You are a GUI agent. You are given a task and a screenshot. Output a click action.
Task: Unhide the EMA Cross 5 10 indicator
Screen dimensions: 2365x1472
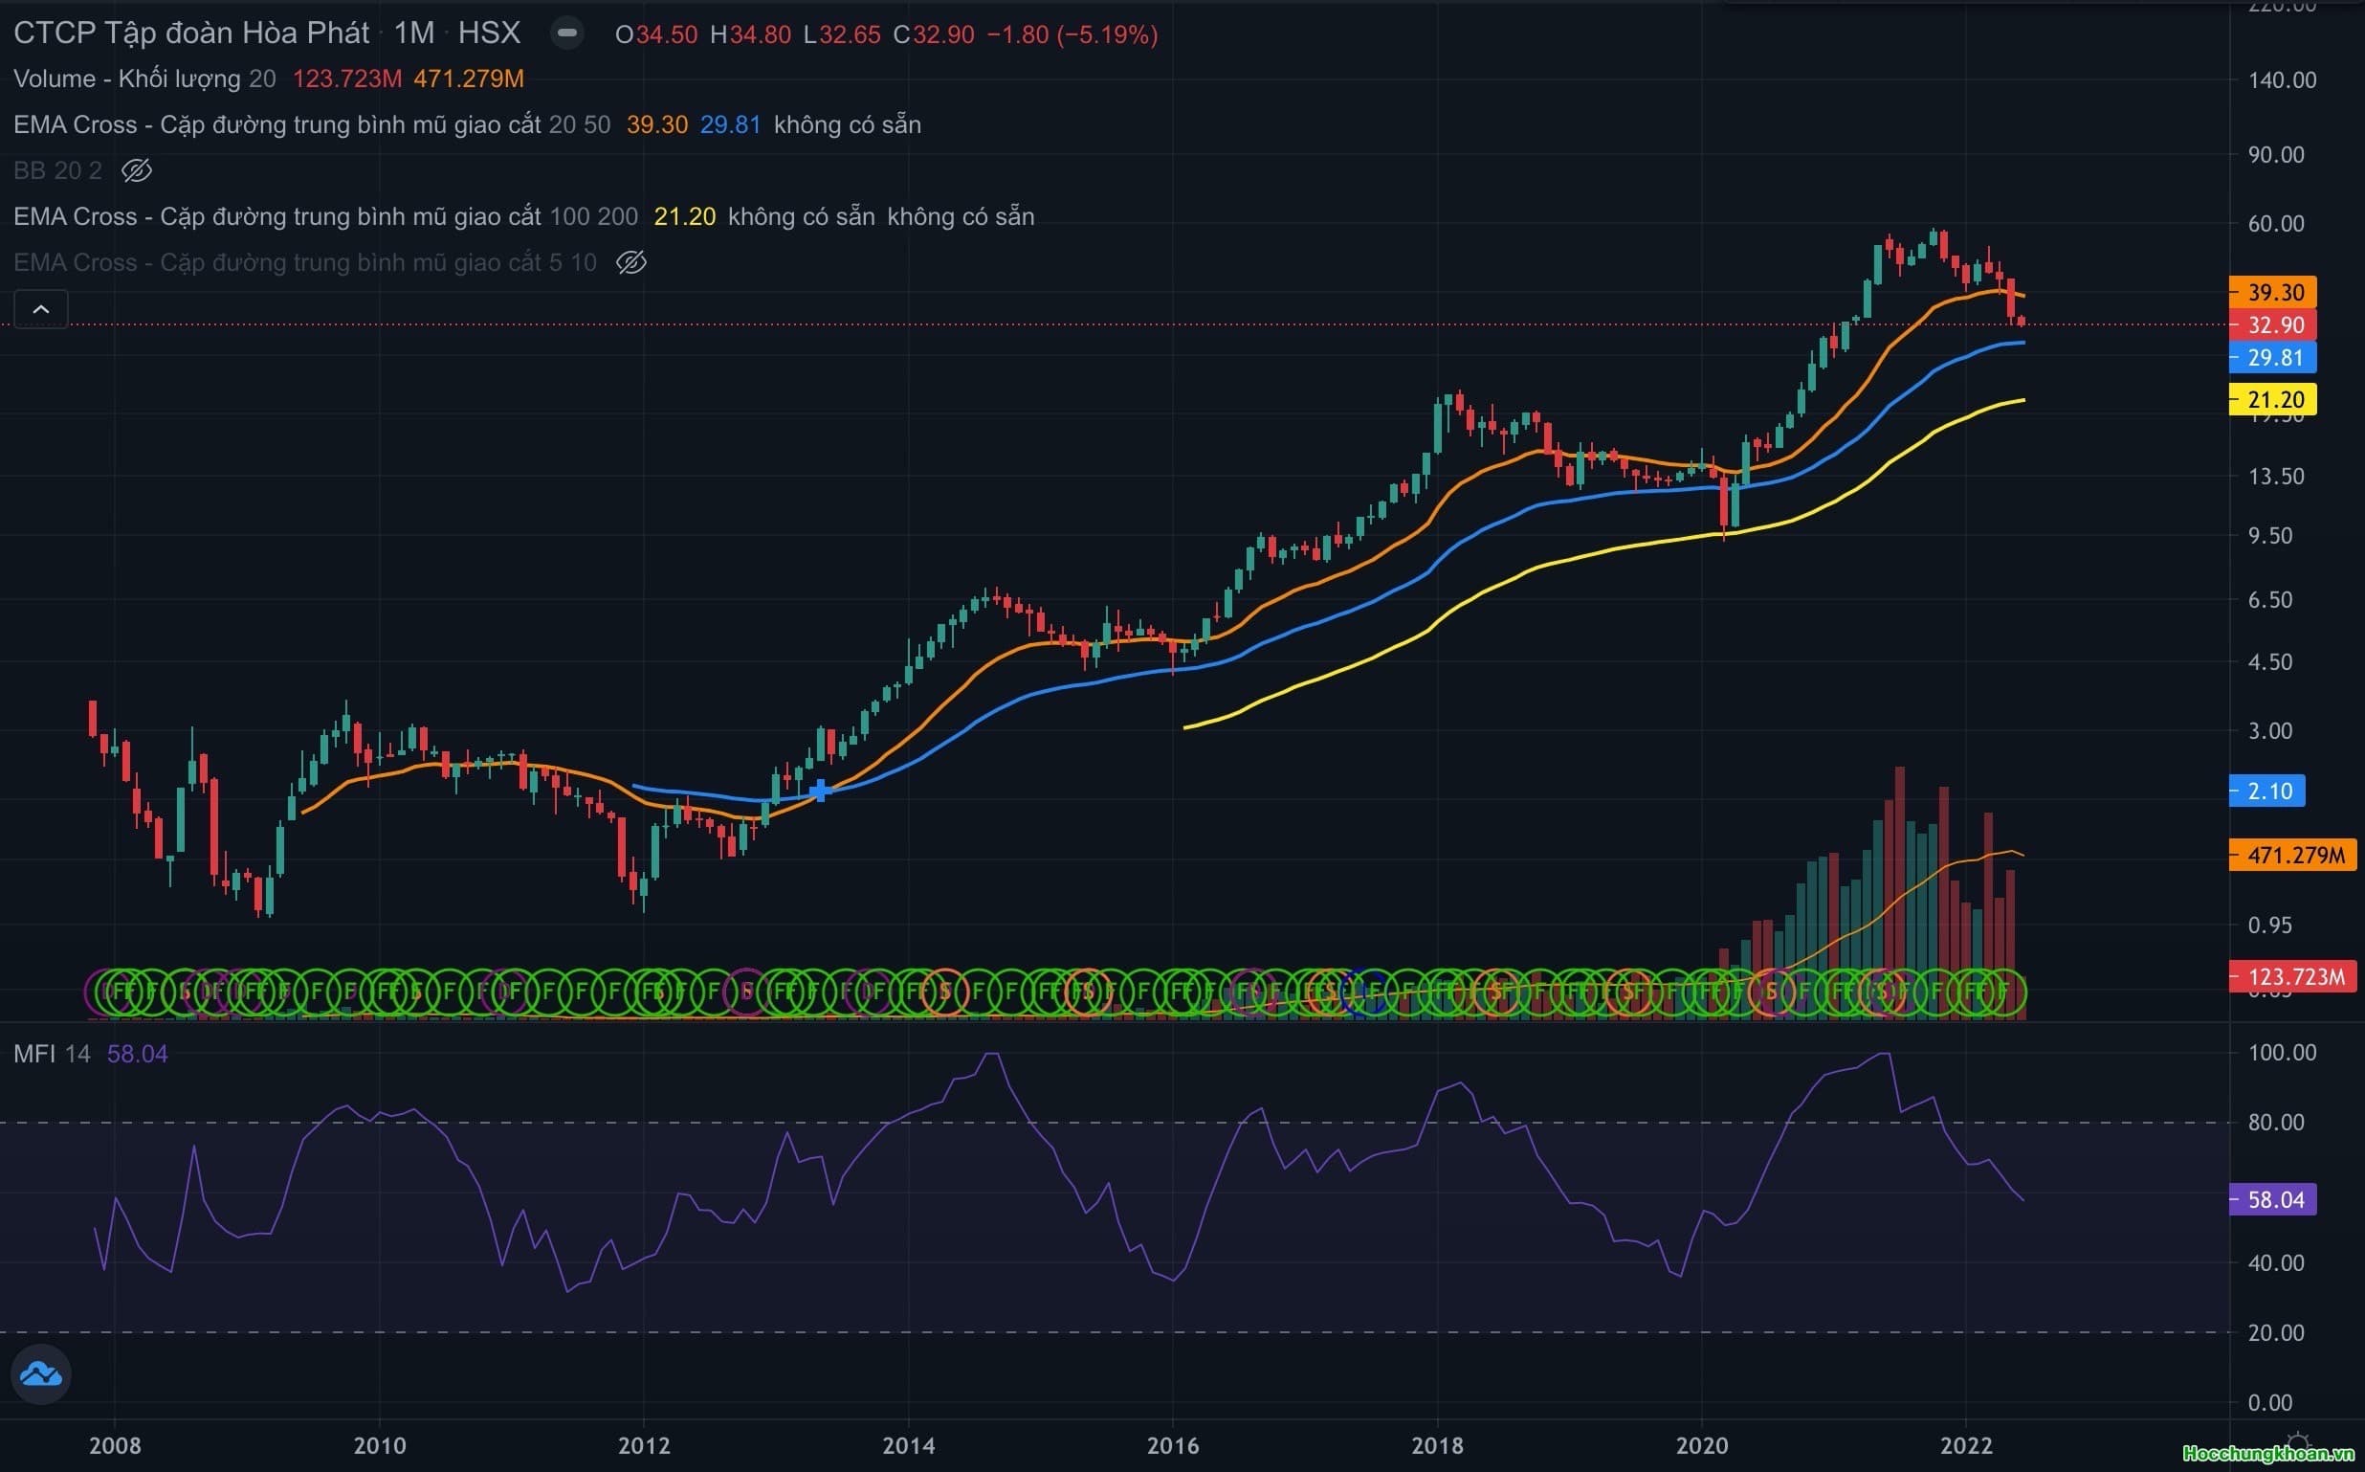coord(630,263)
